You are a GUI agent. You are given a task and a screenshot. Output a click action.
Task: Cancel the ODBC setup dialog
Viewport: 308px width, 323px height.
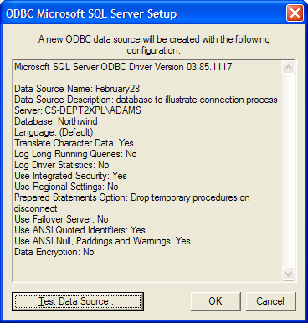tap(270, 301)
